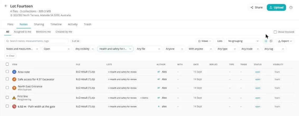This screenshot has width=299, height=116.
Task: Click the 15 Sept date cell
Action: 198,72
